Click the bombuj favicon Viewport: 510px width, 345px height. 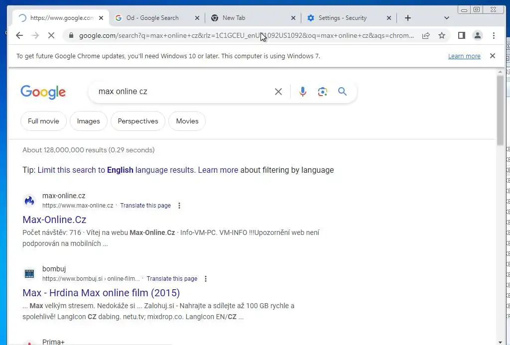[29, 274]
